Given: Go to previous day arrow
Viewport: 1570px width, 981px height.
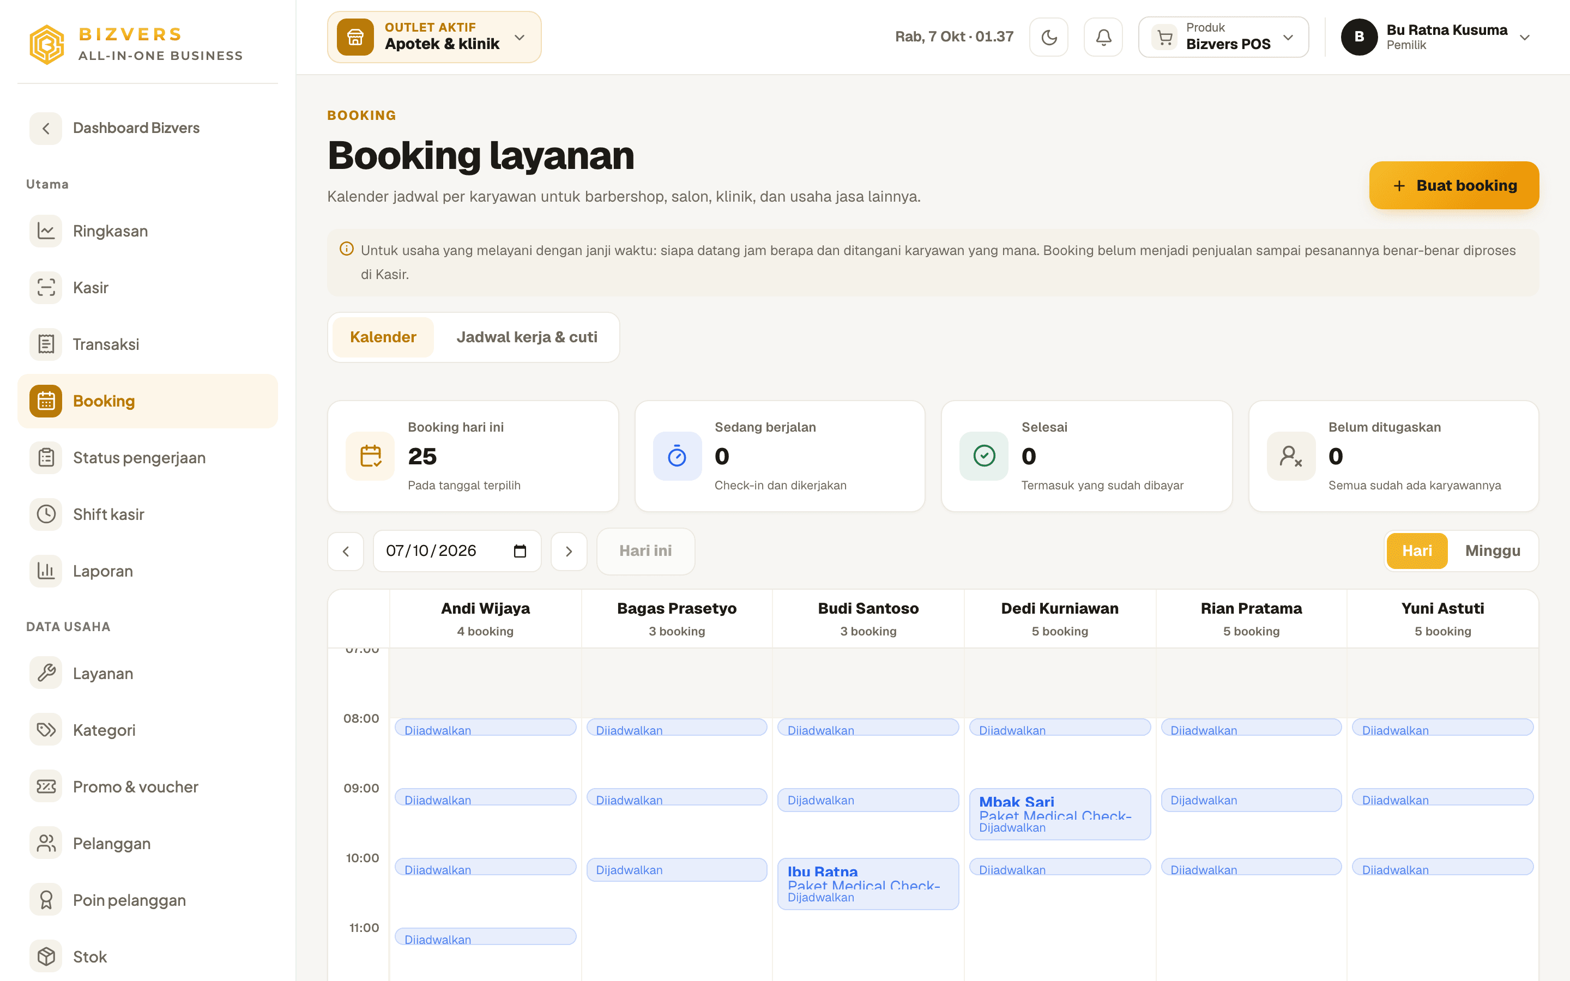Looking at the screenshot, I should [x=346, y=552].
